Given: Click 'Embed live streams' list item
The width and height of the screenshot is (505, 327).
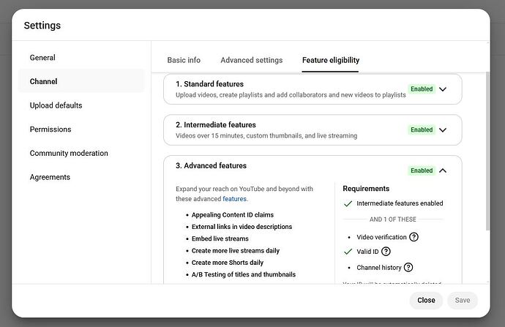Looking at the screenshot, I should click(220, 238).
